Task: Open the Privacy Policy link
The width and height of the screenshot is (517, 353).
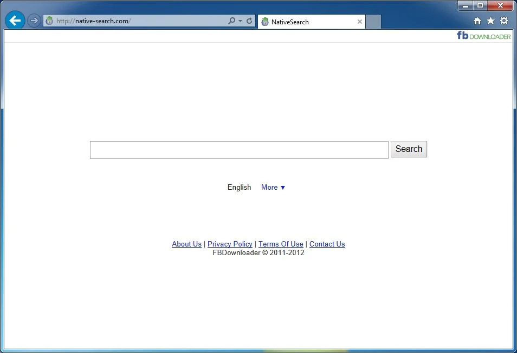Action: click(x=230, y=244)
